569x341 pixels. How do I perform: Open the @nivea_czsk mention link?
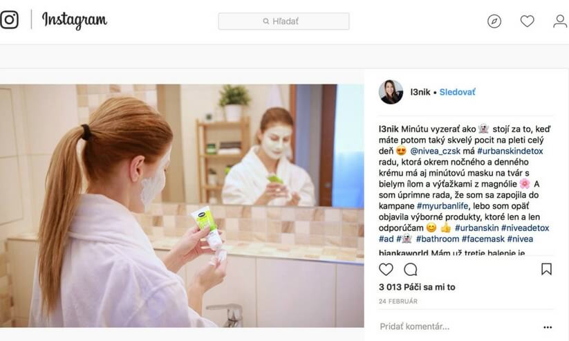pos(435,151)
